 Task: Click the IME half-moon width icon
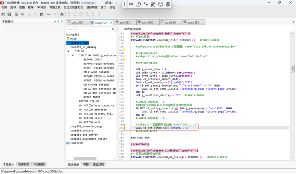coord(138,4)
